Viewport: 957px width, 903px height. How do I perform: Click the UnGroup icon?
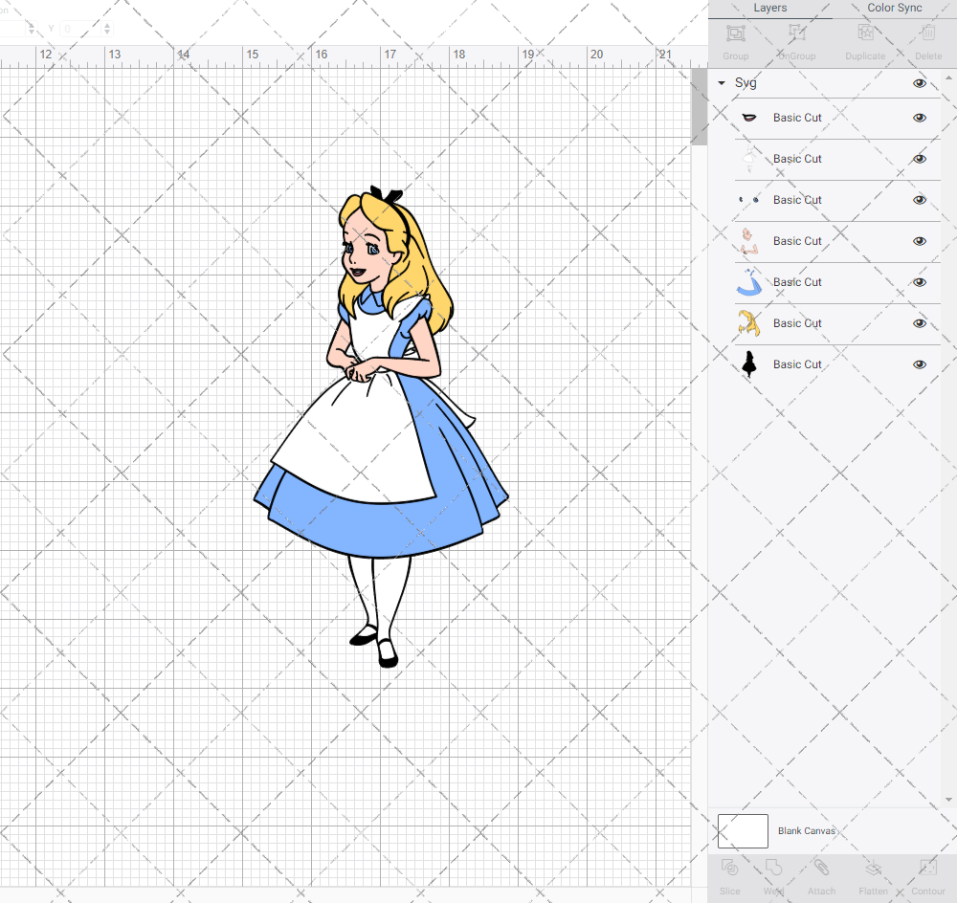coord(797,33)
